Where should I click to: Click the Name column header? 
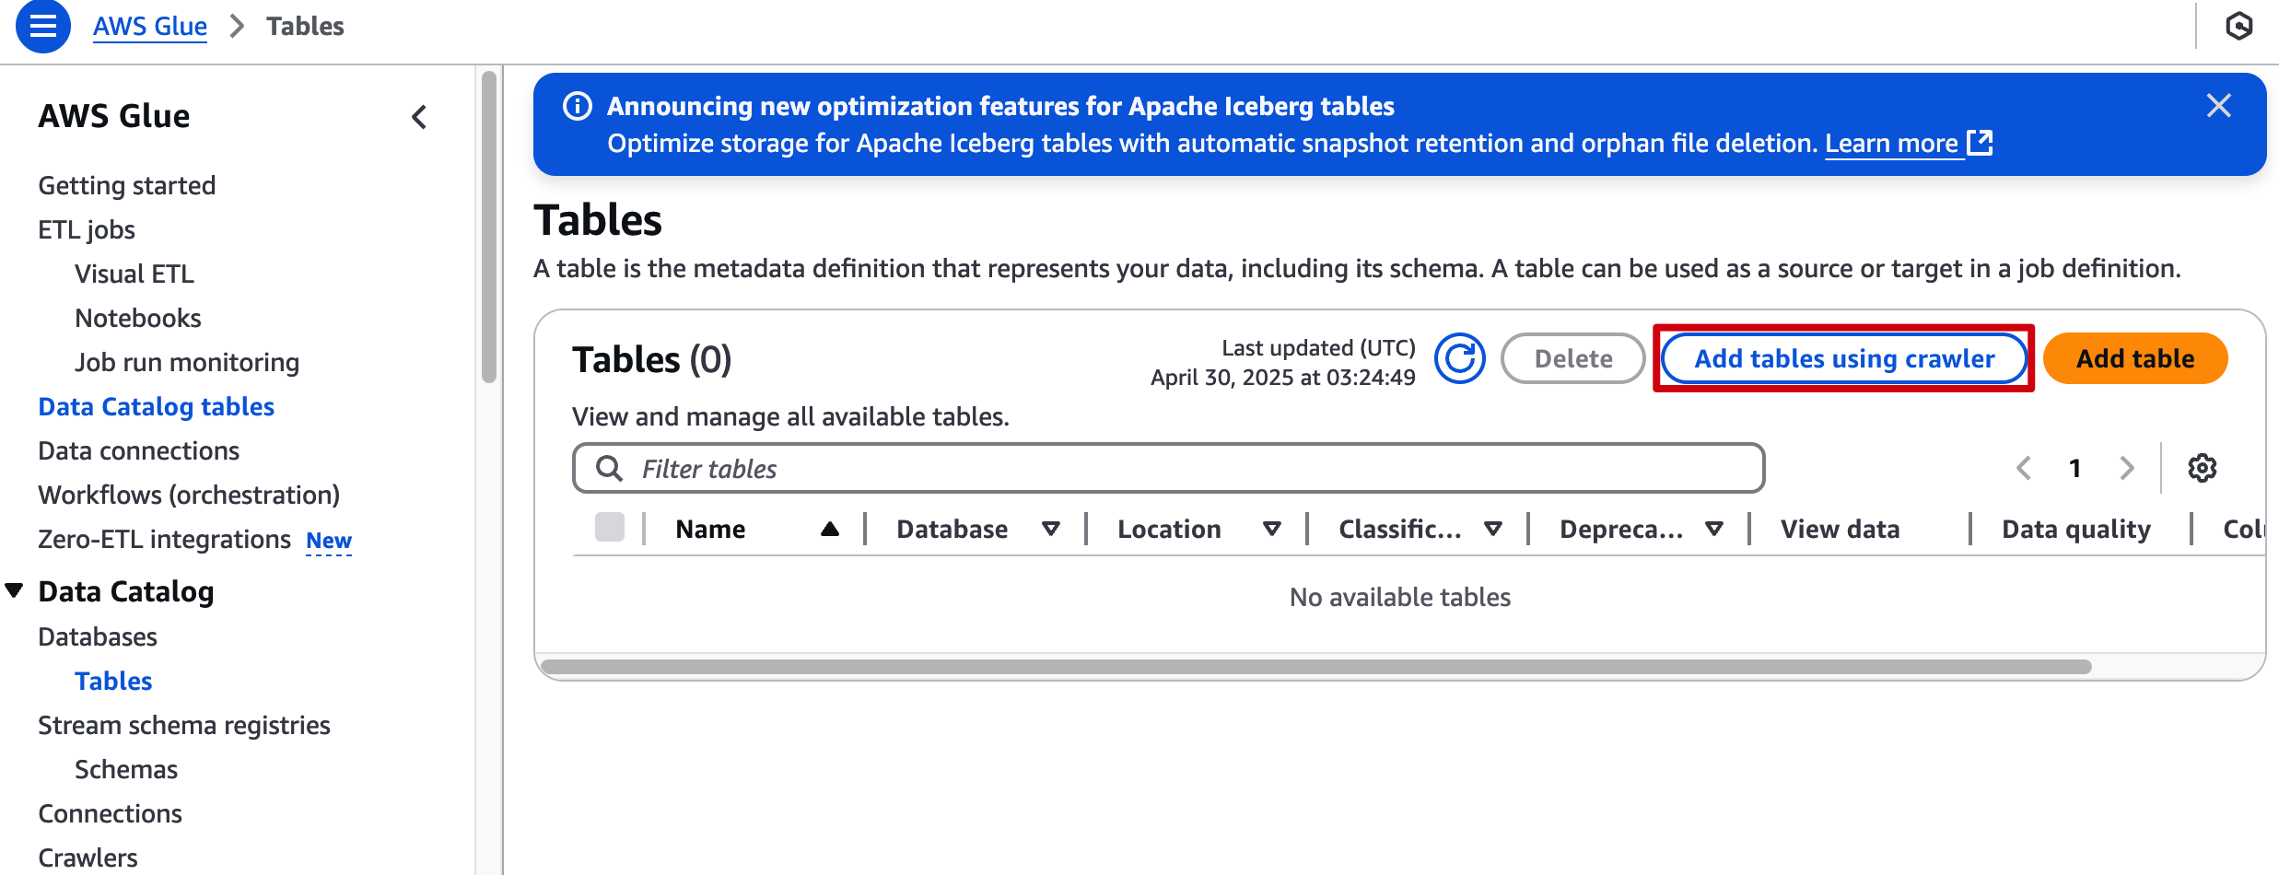(x=710, y=529)
